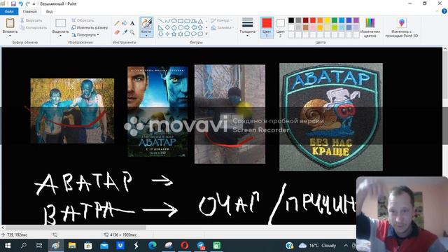The height and width of the screenshot is (252, 448).
Task: Open Edit with Paint 3D
Action: (401, 27)
